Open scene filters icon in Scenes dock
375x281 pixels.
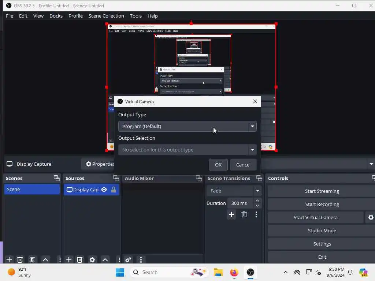point(33,260)
